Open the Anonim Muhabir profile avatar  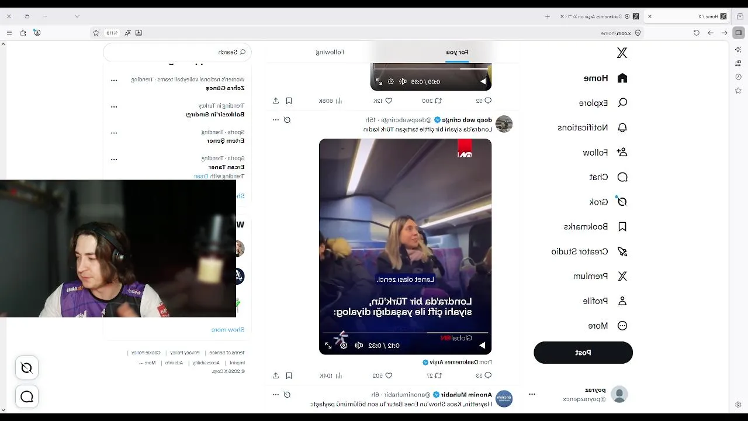504,399
